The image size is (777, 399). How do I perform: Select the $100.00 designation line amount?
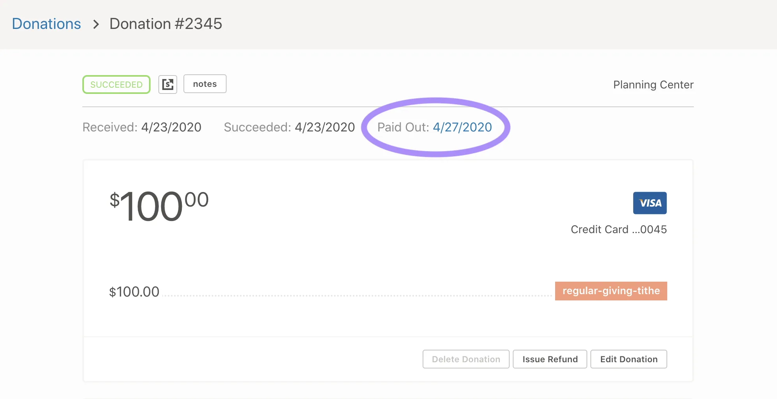pyautogui.click(x=134, y=291)
